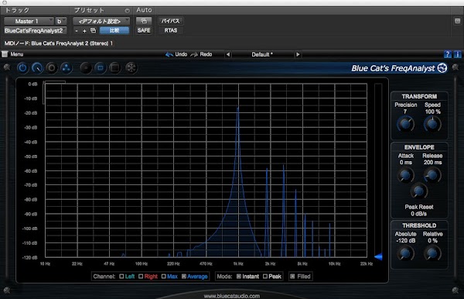
Task: Toggle the Average channel checkbox
Action: click(184, 277)
